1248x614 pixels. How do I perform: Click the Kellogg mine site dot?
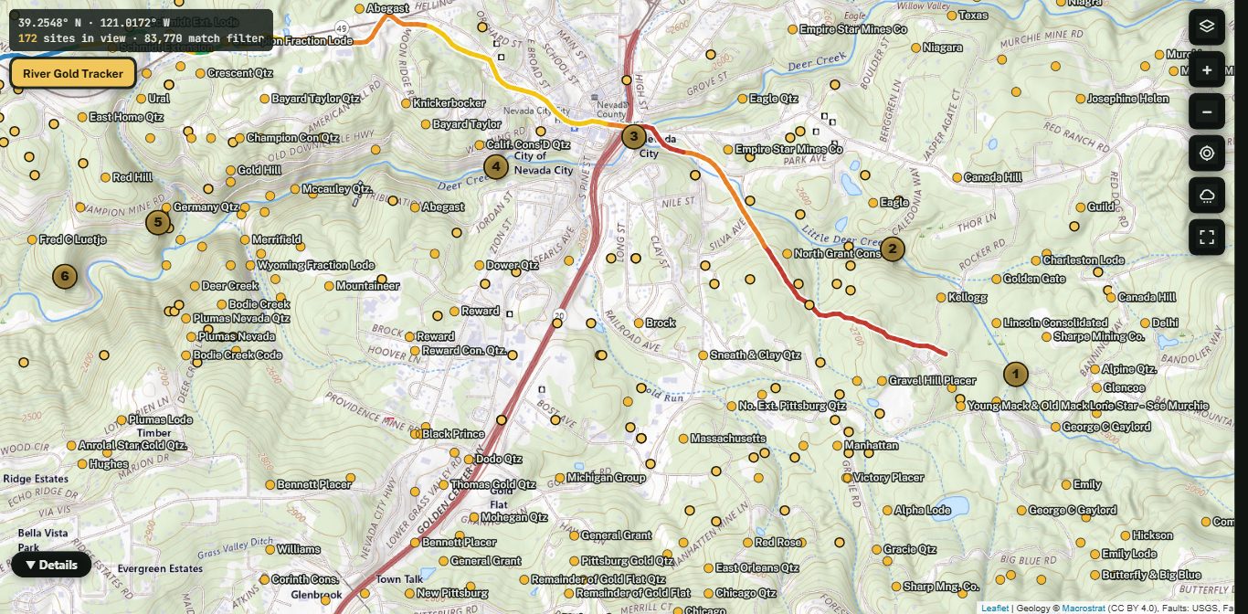(941, 298)
